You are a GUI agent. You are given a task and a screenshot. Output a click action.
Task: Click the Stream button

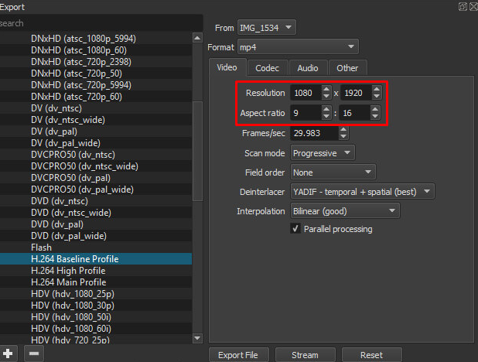[306, 355]
